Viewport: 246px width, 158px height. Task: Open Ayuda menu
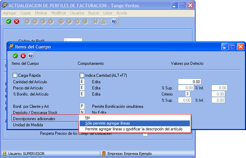[122, 13]
